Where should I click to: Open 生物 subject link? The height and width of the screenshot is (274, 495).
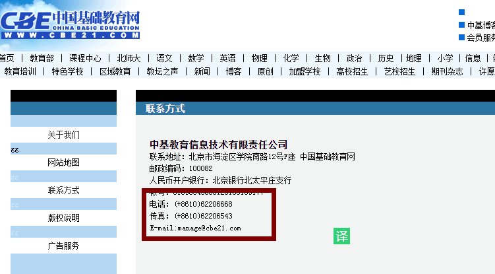pyautogui.click(x=322, y=58)
